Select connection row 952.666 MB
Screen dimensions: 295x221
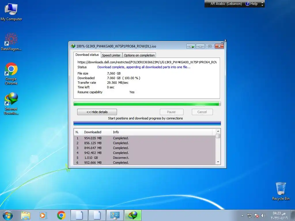[145, 163]
